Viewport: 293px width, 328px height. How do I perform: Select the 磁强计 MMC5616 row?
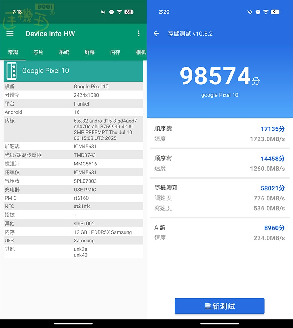(73, 164)
